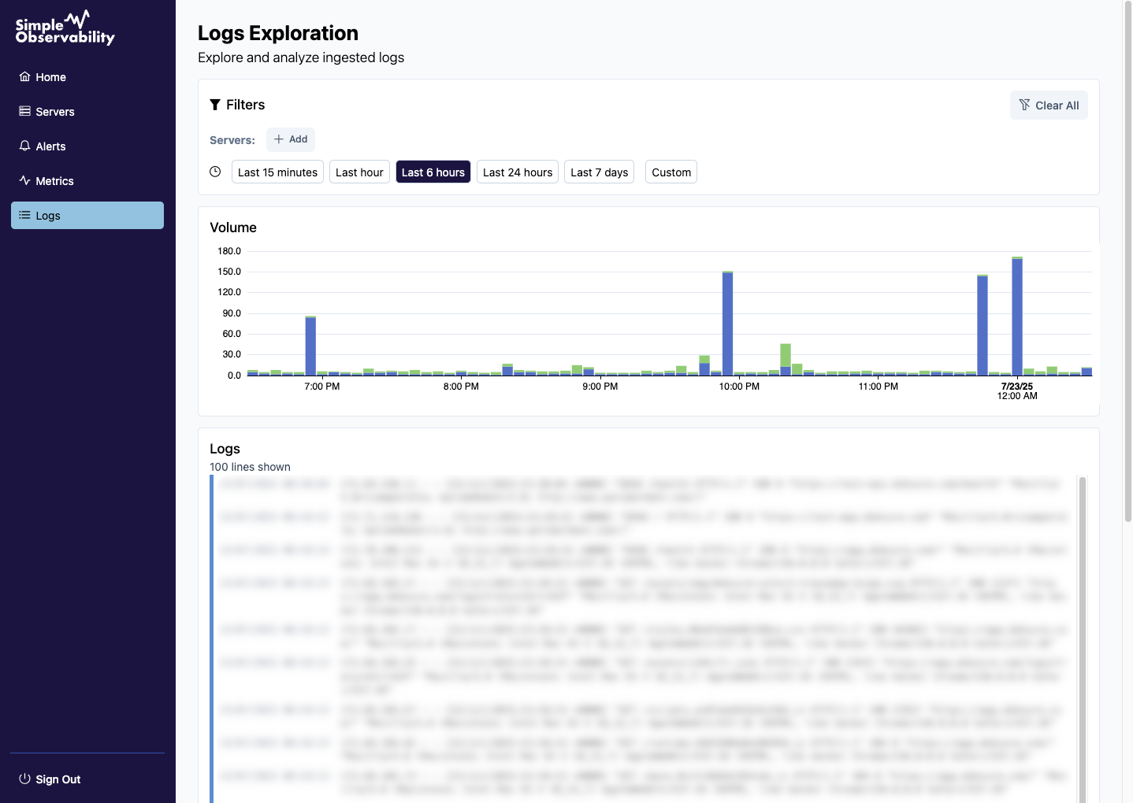The width and height of the screenshot is (1133, 803).
Task: Go to the Metrics page
Action: [54, 181]
